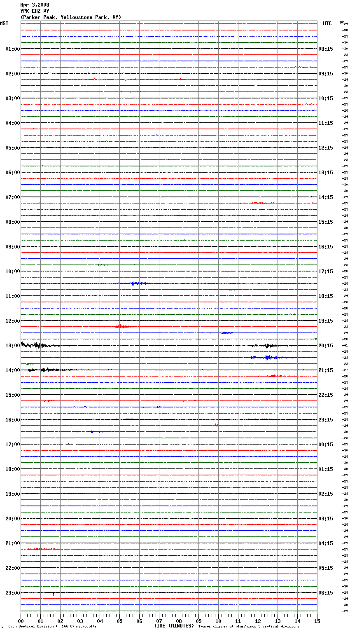This screenshot has width=350, height=632.
Task: Click the '06:15' UTC time label
Action: point(326,593)
